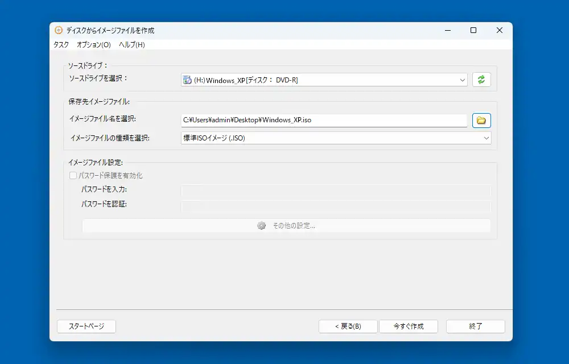The image size is (569, 364).
Task: Go back with the < 戻る(B) button
Action: tap(348, 326)
